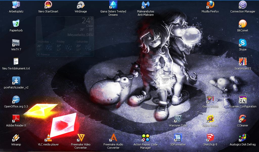Screen dimensions: 259x152
Task: Select the Nero StartSmart shortcut
Action: [48, 5]
